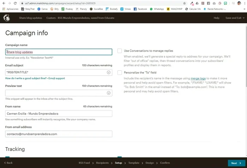Open "How do I write a good subject line?"

[26, 78]
